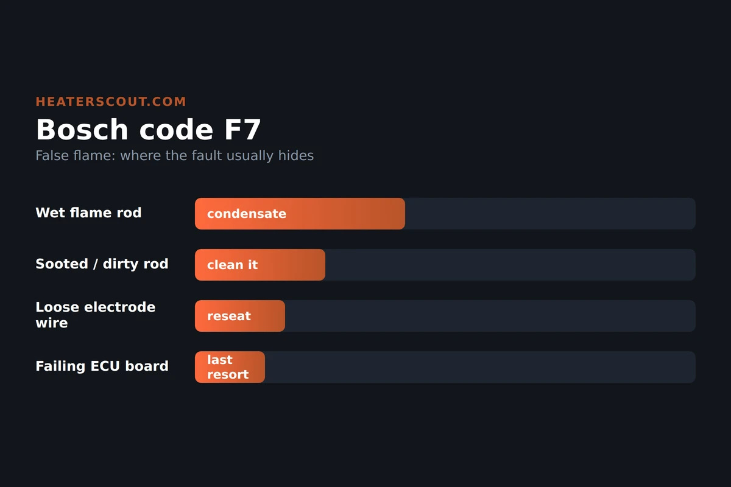The image size is (731, 487).
Task: Choose the Failing ECU board label
Action: pos(102,366)
